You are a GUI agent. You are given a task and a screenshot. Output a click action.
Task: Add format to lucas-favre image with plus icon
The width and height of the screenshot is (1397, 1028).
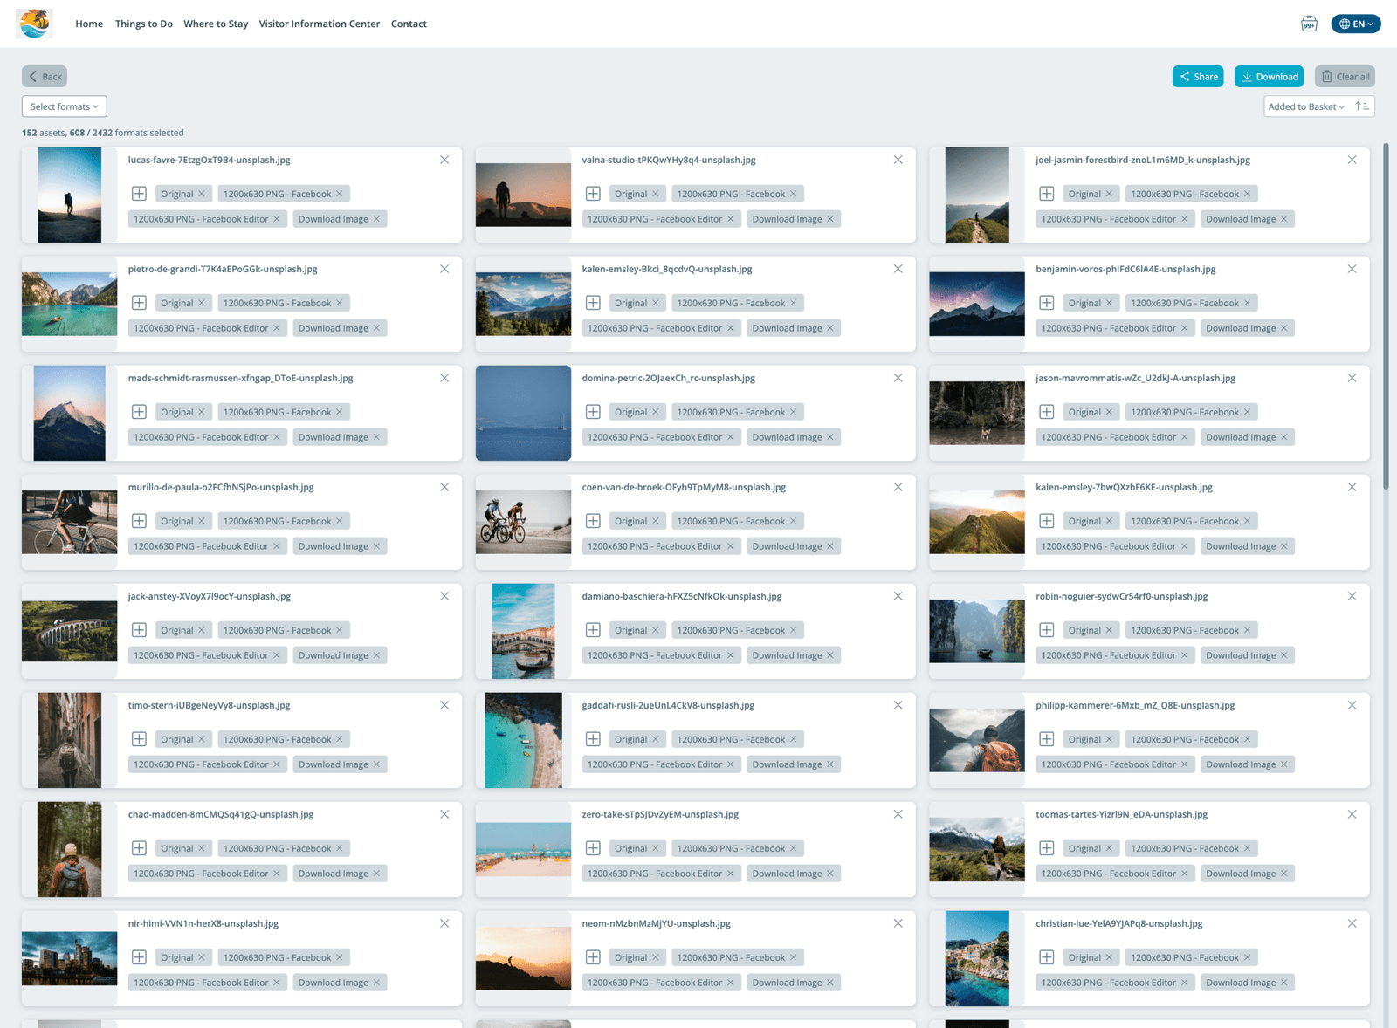pyautogui.click(x=139, y=194)
